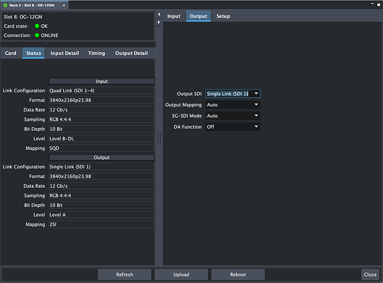The width and height of the screenshot is (383, 283).
Task: Switch to the Input Detail tab
Action: point(64,53)
